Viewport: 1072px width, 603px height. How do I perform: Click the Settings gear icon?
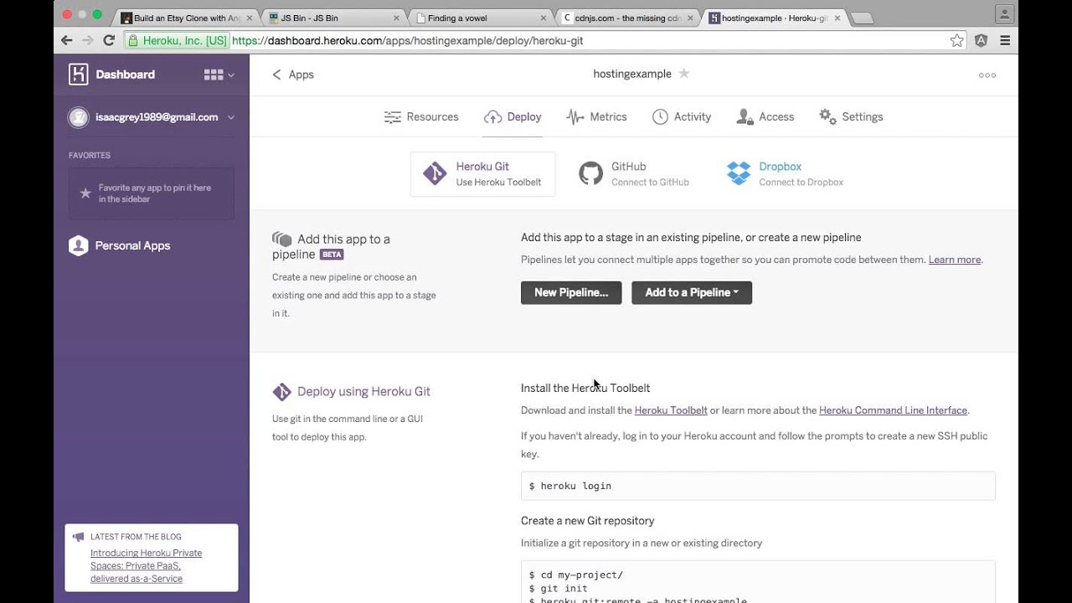827,116
